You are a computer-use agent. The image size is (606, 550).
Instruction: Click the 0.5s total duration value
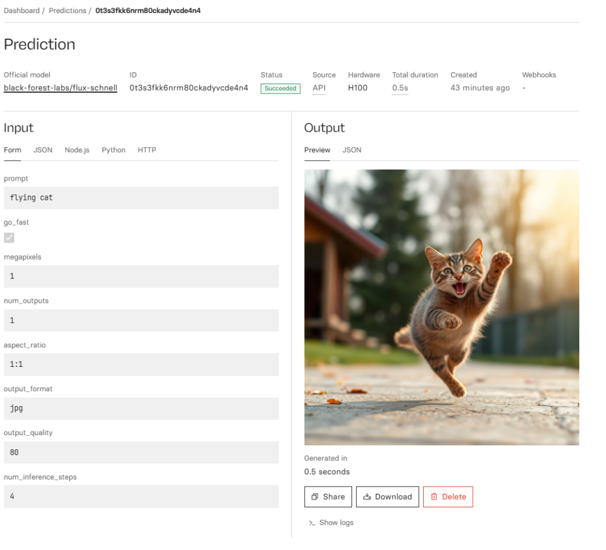pyautogui.click(x=400, y=88)
